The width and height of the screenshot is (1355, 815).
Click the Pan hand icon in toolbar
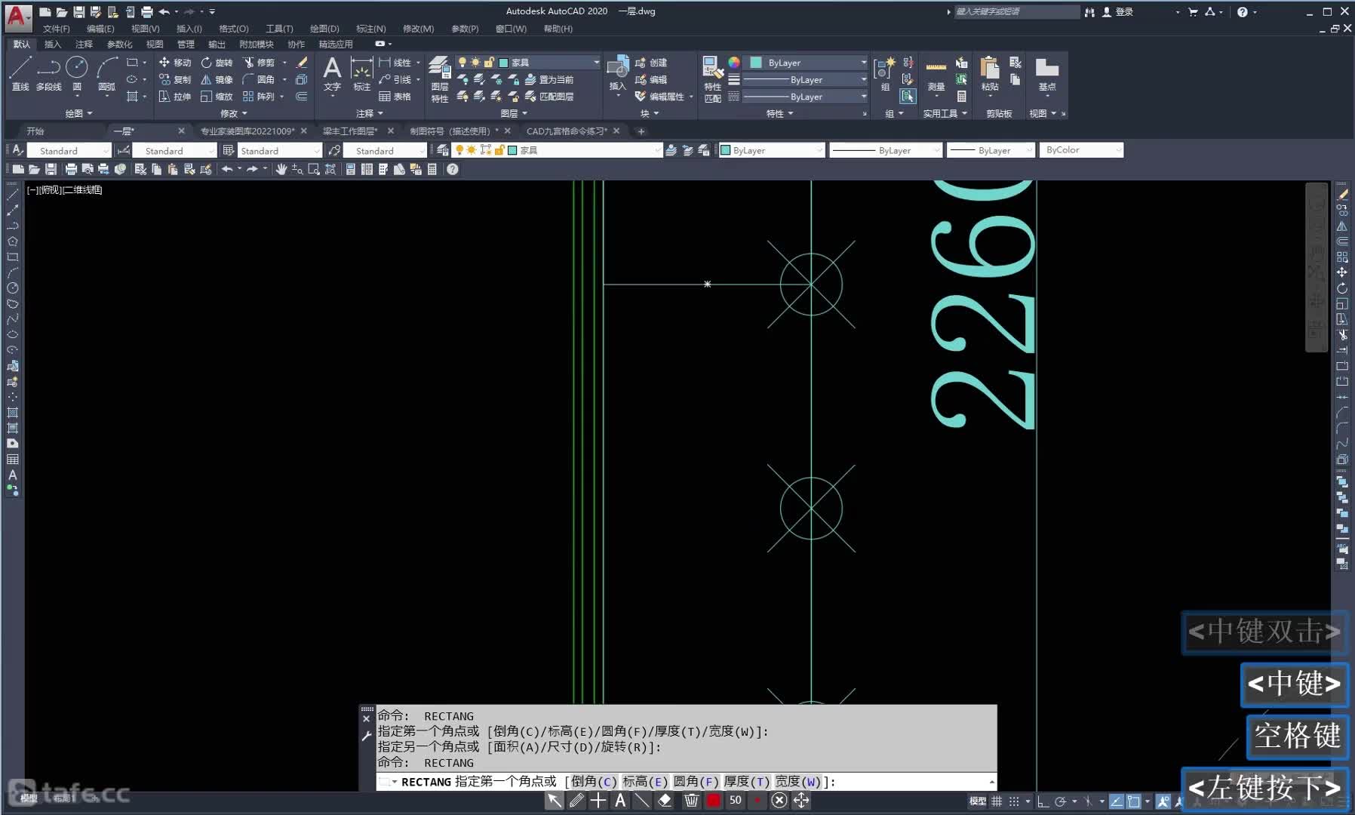click(x=281, y=169)
